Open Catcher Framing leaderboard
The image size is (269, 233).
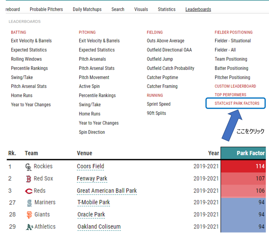162,86
